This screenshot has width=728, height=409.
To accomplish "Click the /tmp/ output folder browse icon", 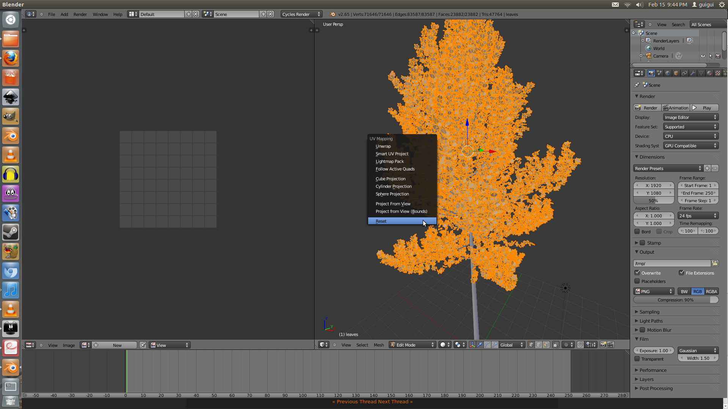I will pos(715,263).
